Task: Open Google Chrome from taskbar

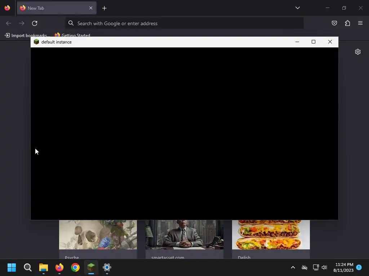Action: (x=75, y=267)
